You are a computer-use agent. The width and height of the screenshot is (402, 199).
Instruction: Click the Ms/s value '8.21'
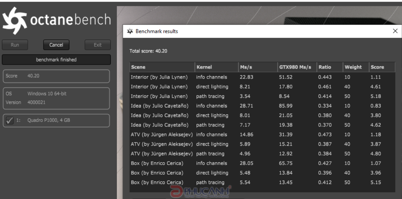pos(245,87)
